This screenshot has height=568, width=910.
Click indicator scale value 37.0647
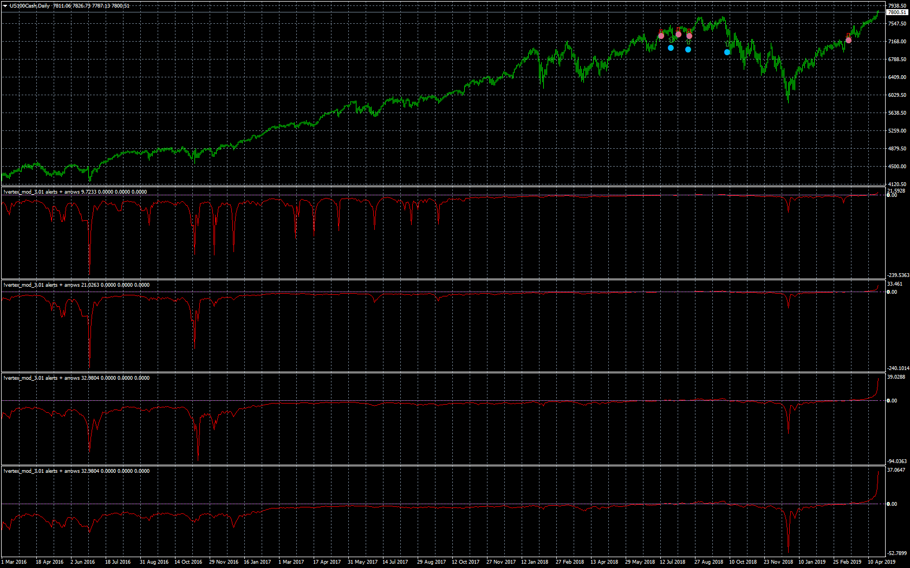pyautogui.click(x=896, y=470)
